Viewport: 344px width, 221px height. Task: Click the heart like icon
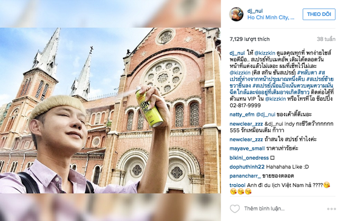pos(234,209)
